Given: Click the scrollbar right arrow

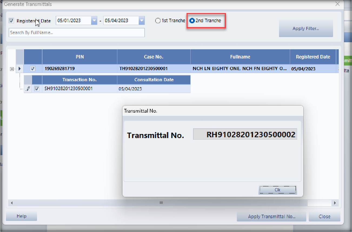Looking at the screenshot, I should pos(335,203).
